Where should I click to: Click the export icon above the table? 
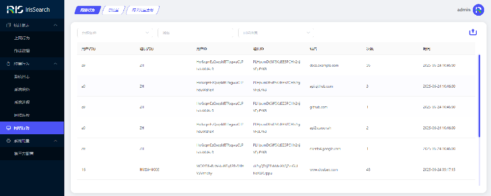pos(473,32)
